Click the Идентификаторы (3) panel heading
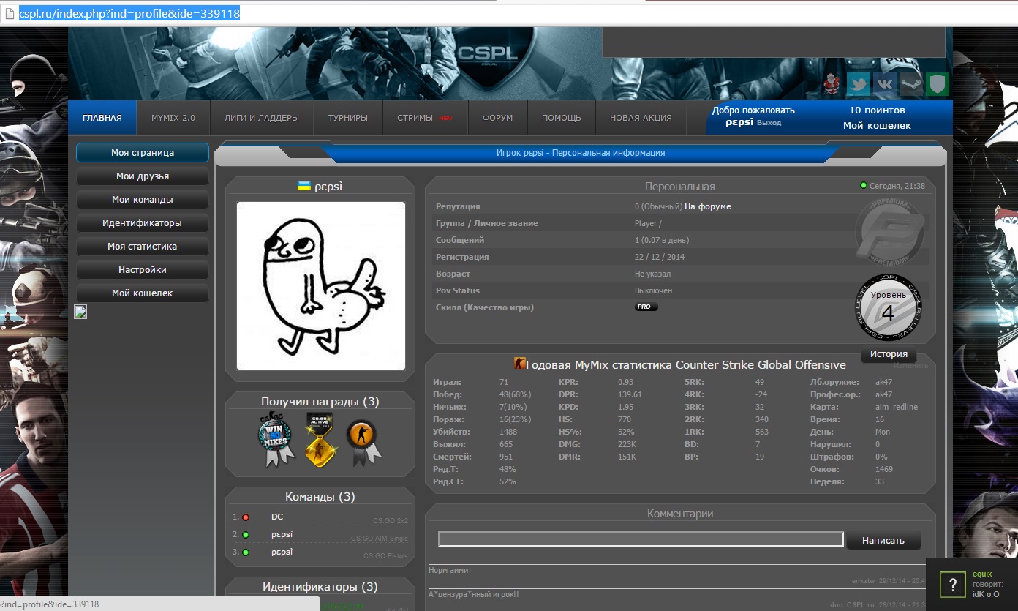The height and width of the screenshot is (611, 1018). [x=320, y=587]
